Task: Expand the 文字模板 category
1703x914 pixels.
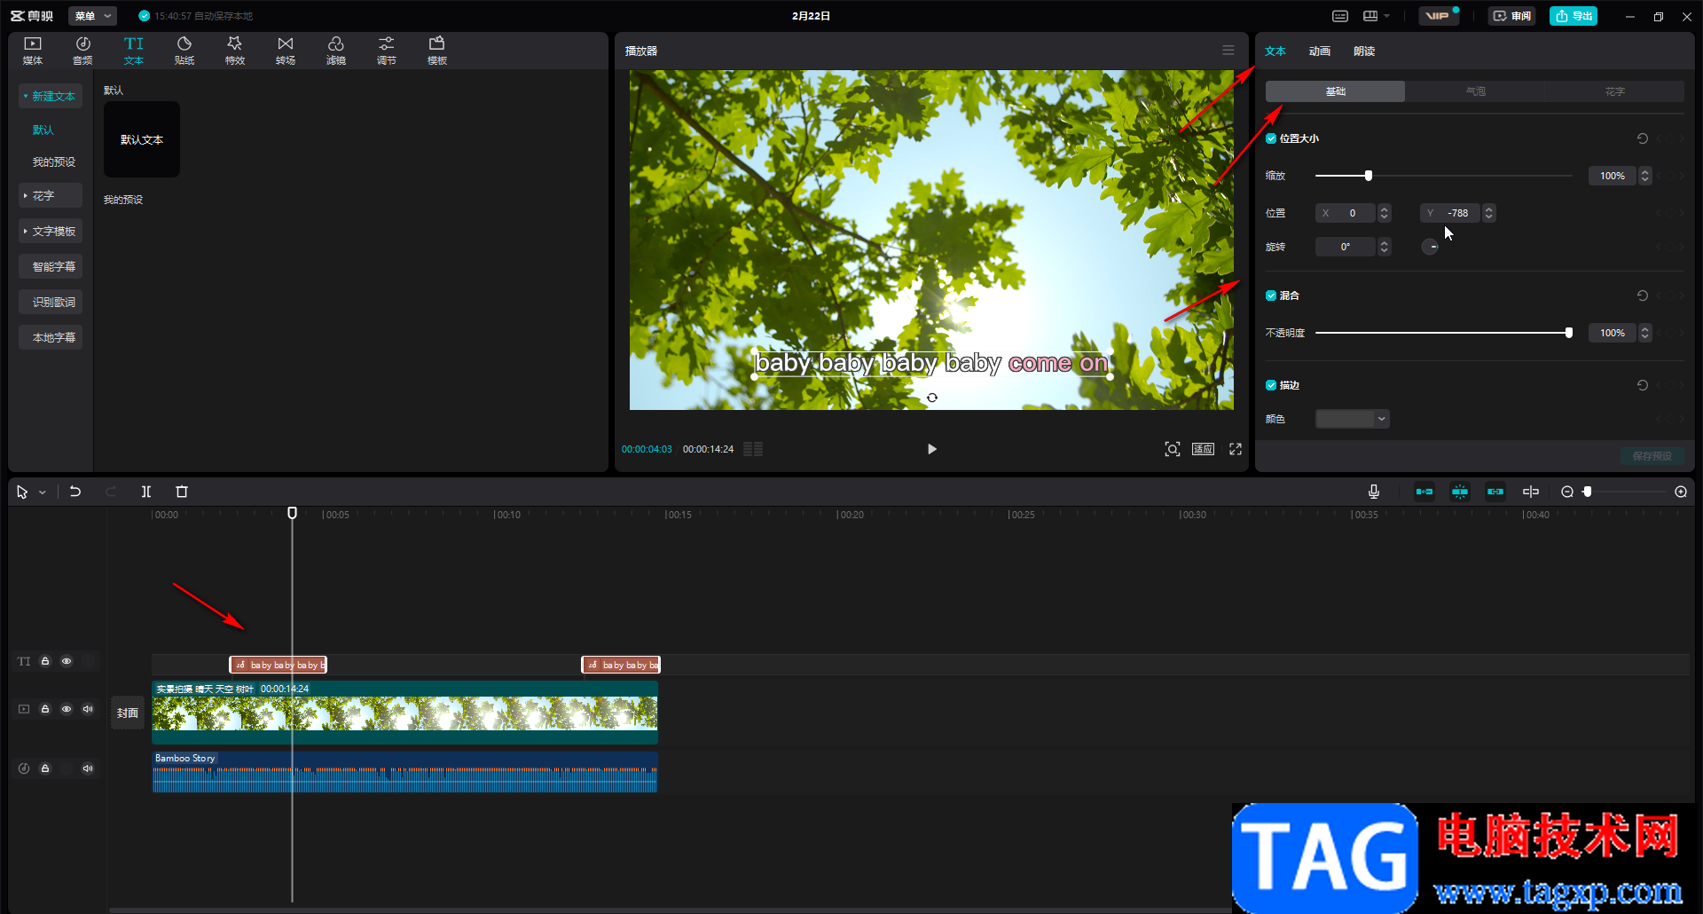Action: click(51, 231)
